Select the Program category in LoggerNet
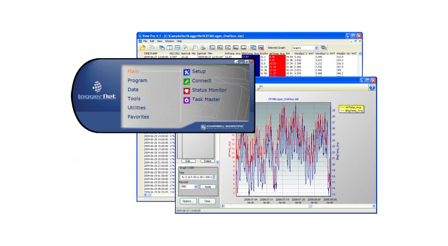448x246 pixels. click(x=137, y=80)
